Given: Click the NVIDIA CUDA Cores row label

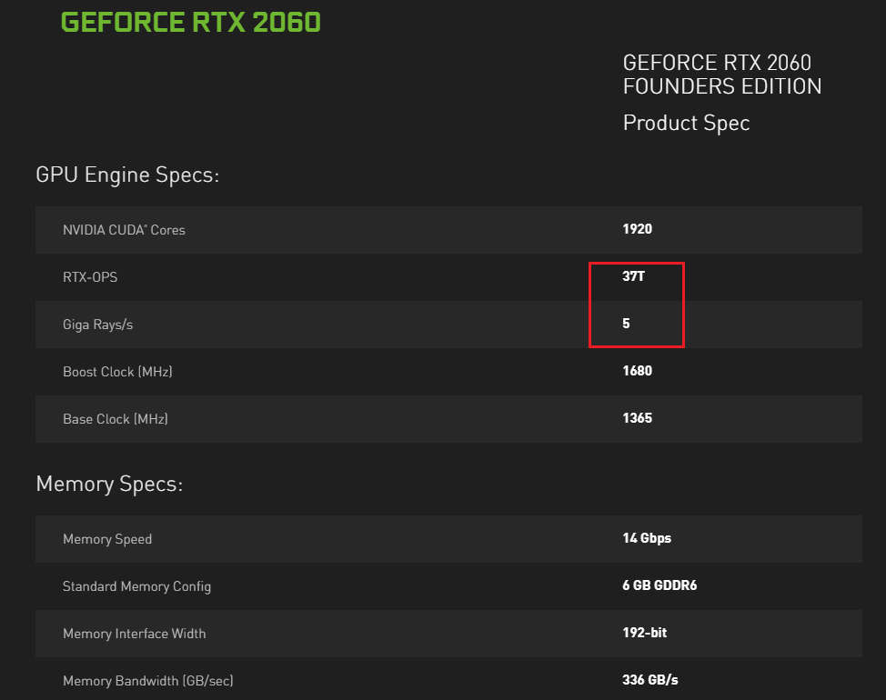Looking at the screenshot, I should point(124,230).
